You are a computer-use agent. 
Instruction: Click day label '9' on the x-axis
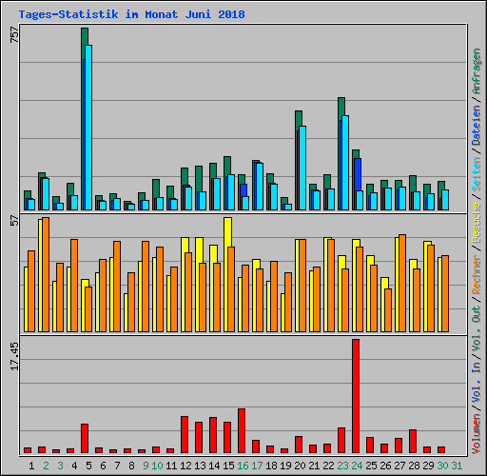(146, 466)
